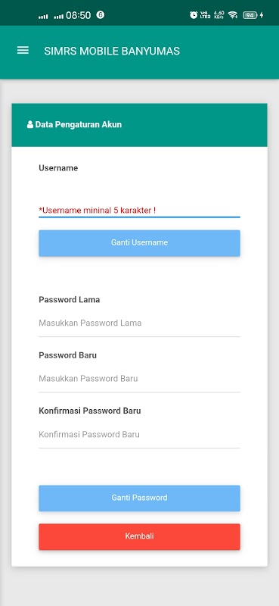Tap the VoLTE network status icon

[x=205, y=15]
